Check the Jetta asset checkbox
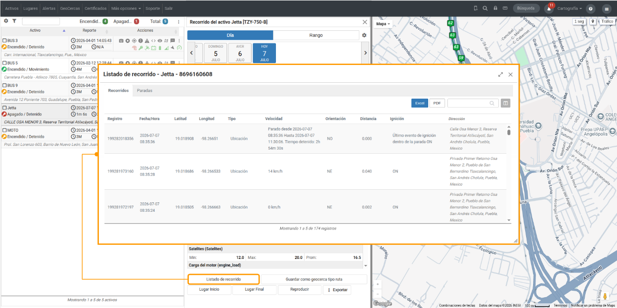 (x=5, y=108)
